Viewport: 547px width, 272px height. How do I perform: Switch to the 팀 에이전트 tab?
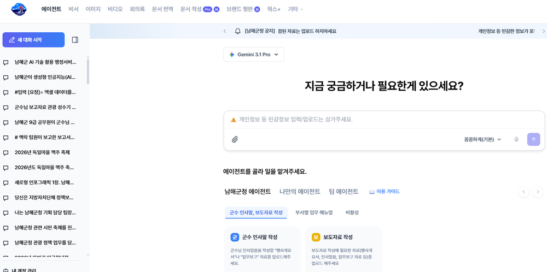point(344,192)
